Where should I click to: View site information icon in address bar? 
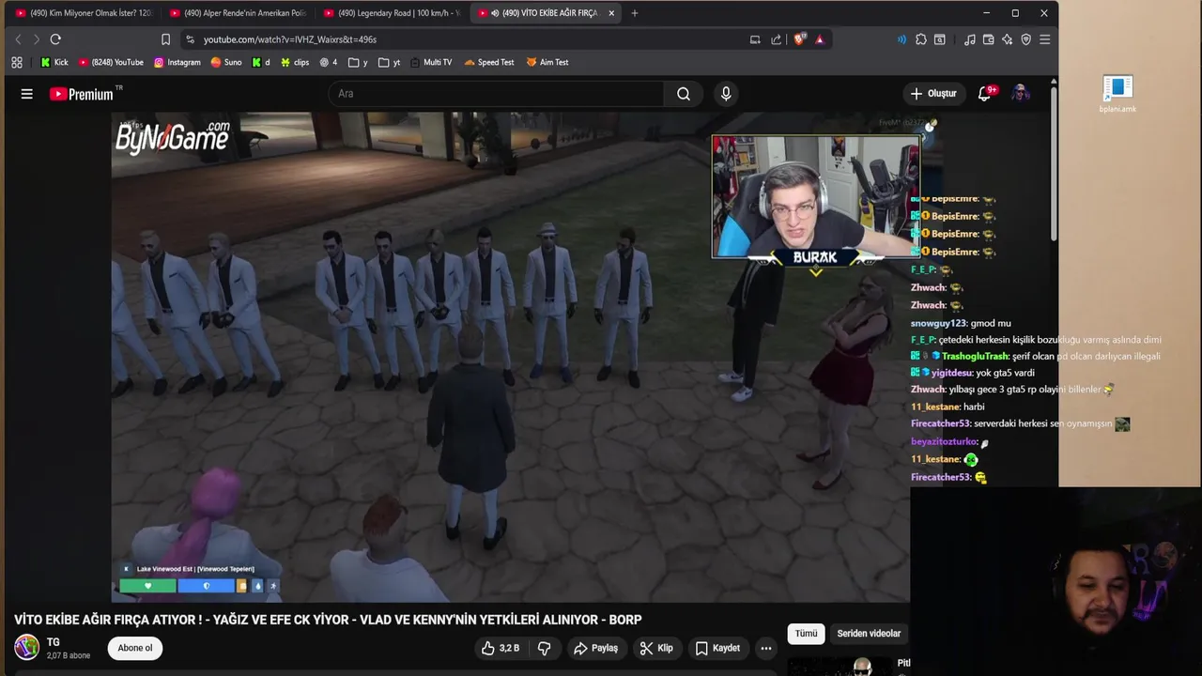pyautogui.click(x=191, y=39)
